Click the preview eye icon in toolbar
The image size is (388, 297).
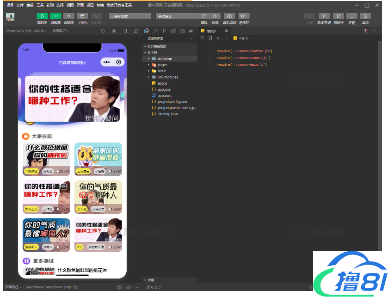point(215,16)
